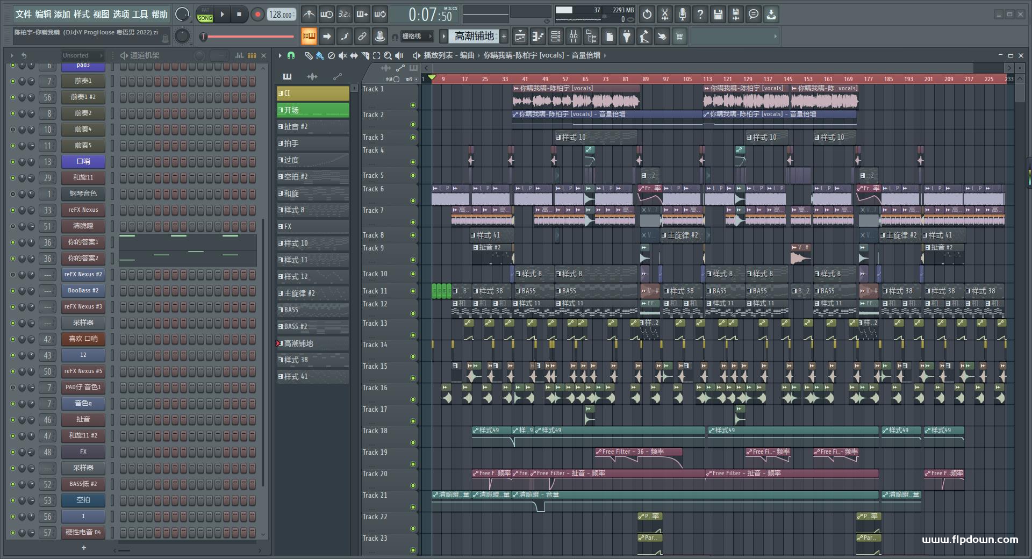Open the 文件 (File) menu
This screenshot has height=559, width=1032.
23,15
